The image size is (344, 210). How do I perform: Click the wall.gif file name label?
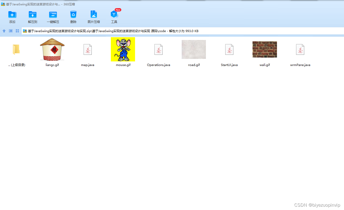[x=265, y=65]
